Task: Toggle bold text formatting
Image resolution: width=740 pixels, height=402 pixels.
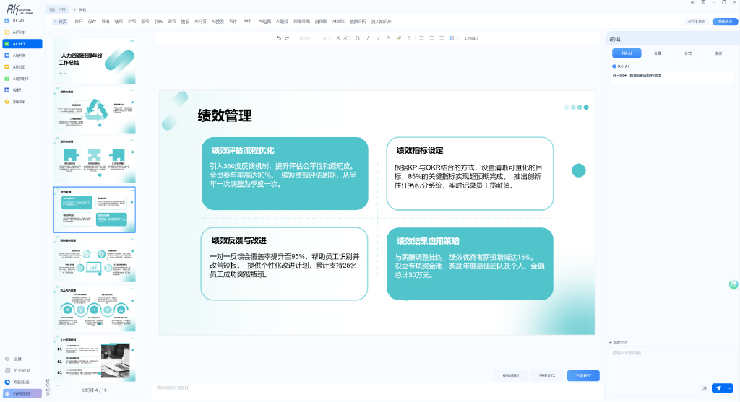Action: tap(358, 38)
